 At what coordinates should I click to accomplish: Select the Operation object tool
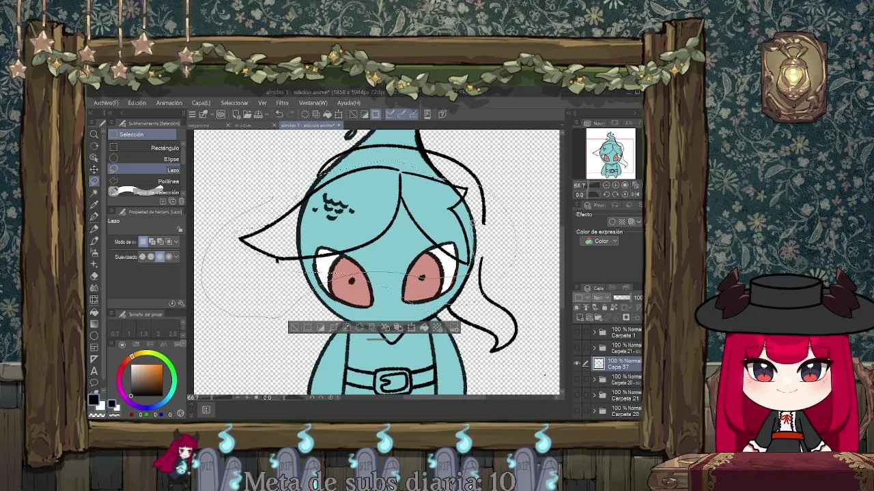coord(94,158)
